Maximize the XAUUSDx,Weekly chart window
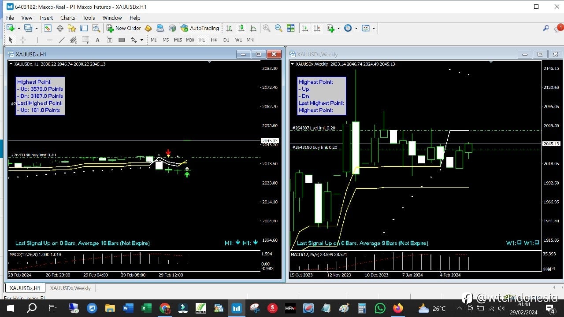 [x=540, y=54]
